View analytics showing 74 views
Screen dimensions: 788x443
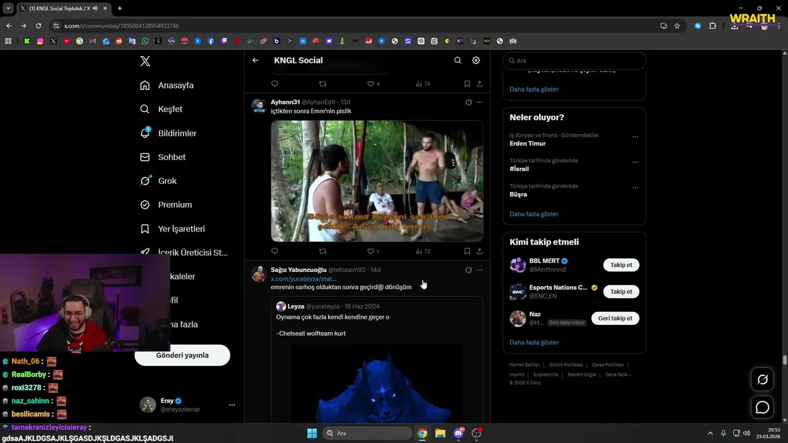(422, 84)
